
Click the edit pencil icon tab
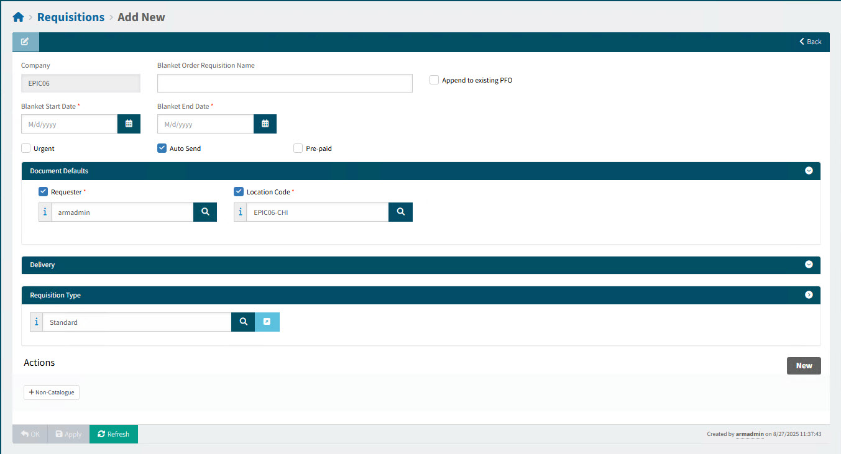point(25,42)
